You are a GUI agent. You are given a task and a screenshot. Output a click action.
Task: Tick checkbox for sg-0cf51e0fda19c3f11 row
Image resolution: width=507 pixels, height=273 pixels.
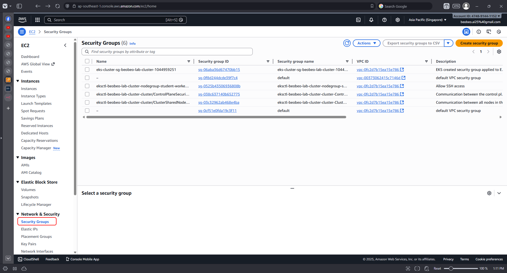(87, 111)
